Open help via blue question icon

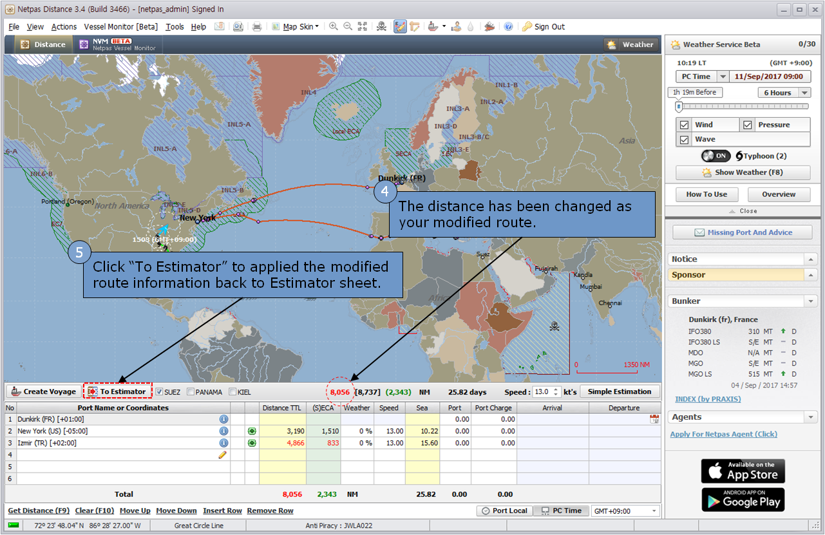[x=508, y=26]
